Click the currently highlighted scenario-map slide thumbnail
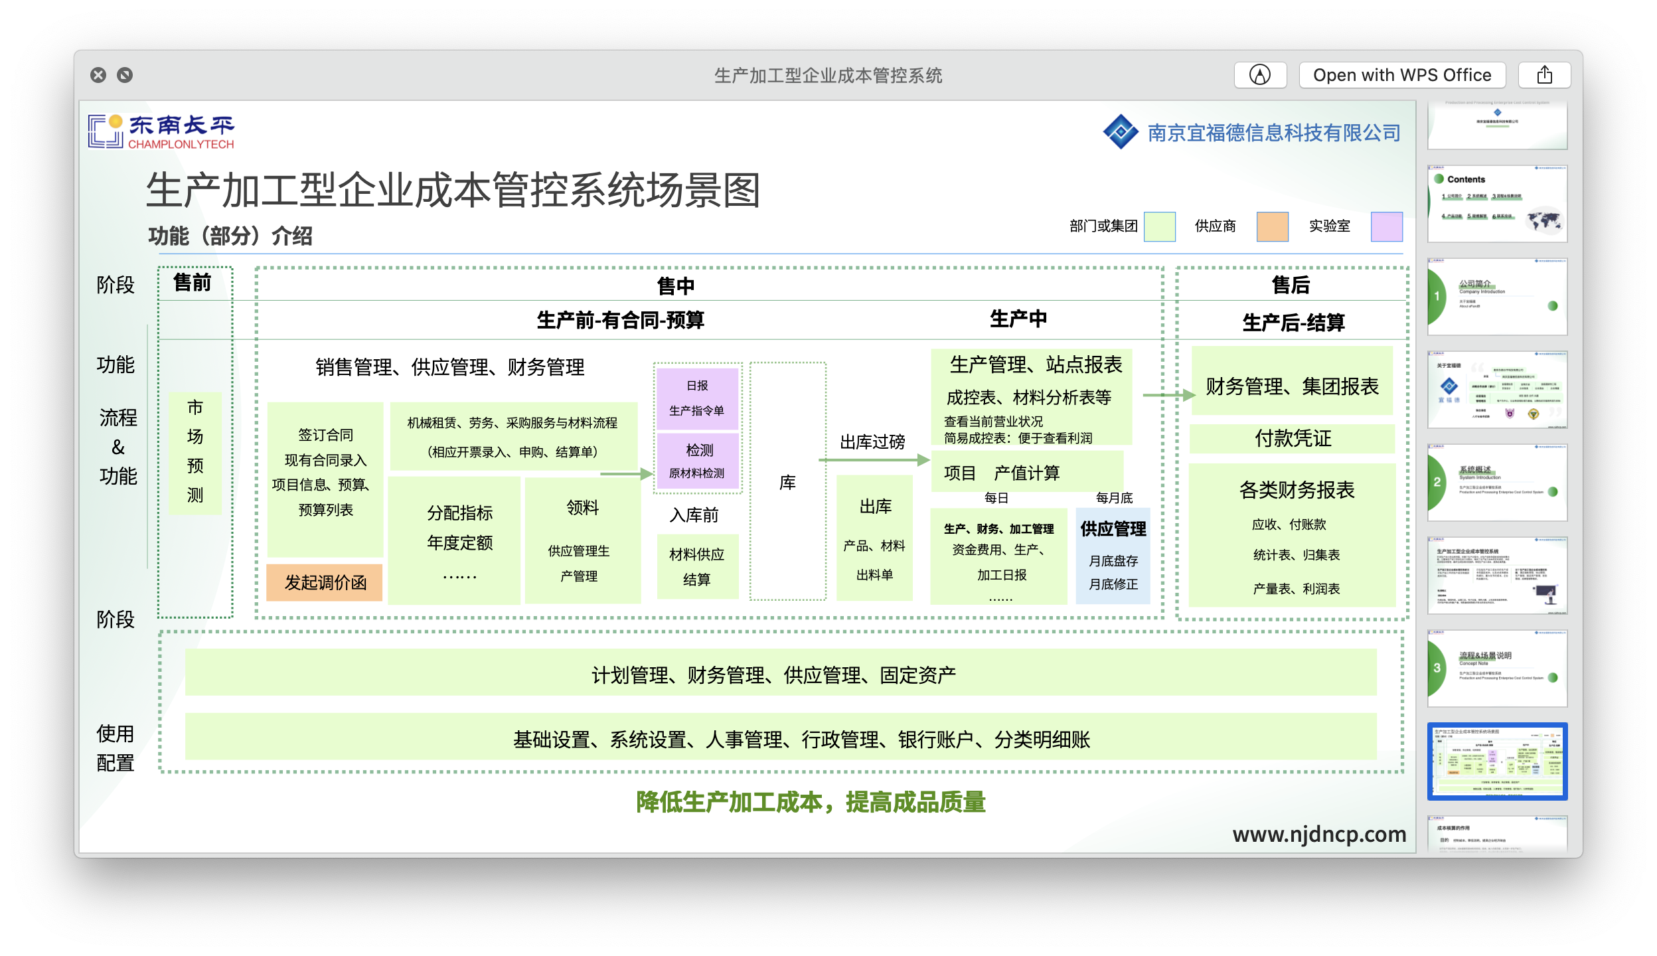1657x956 pixels. [x=1498, y=761]
